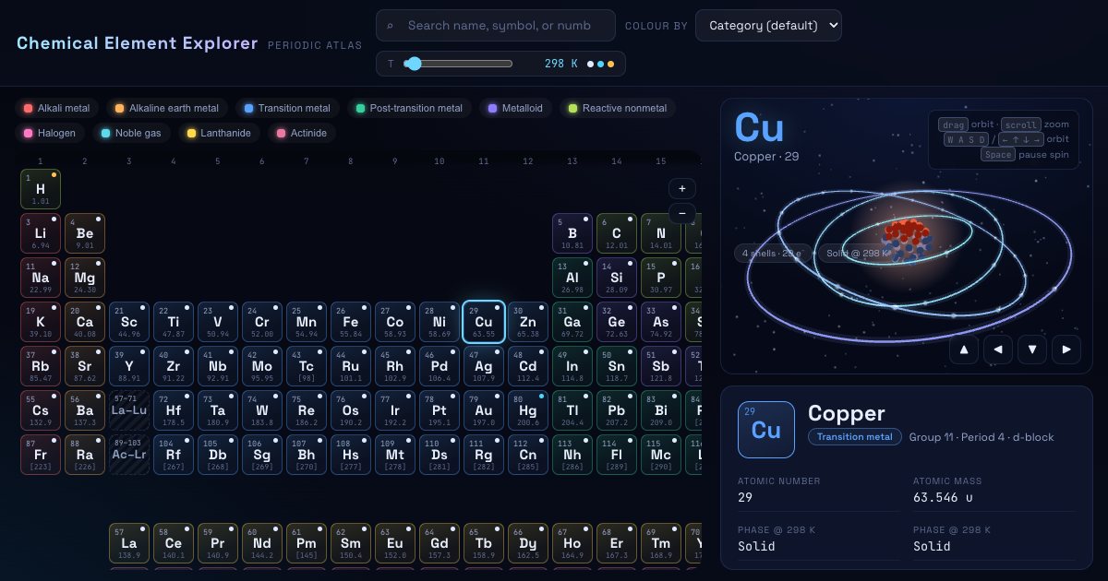The image size is (1108, 581).
Task: Click group column header 13
Action: point(572,161)
